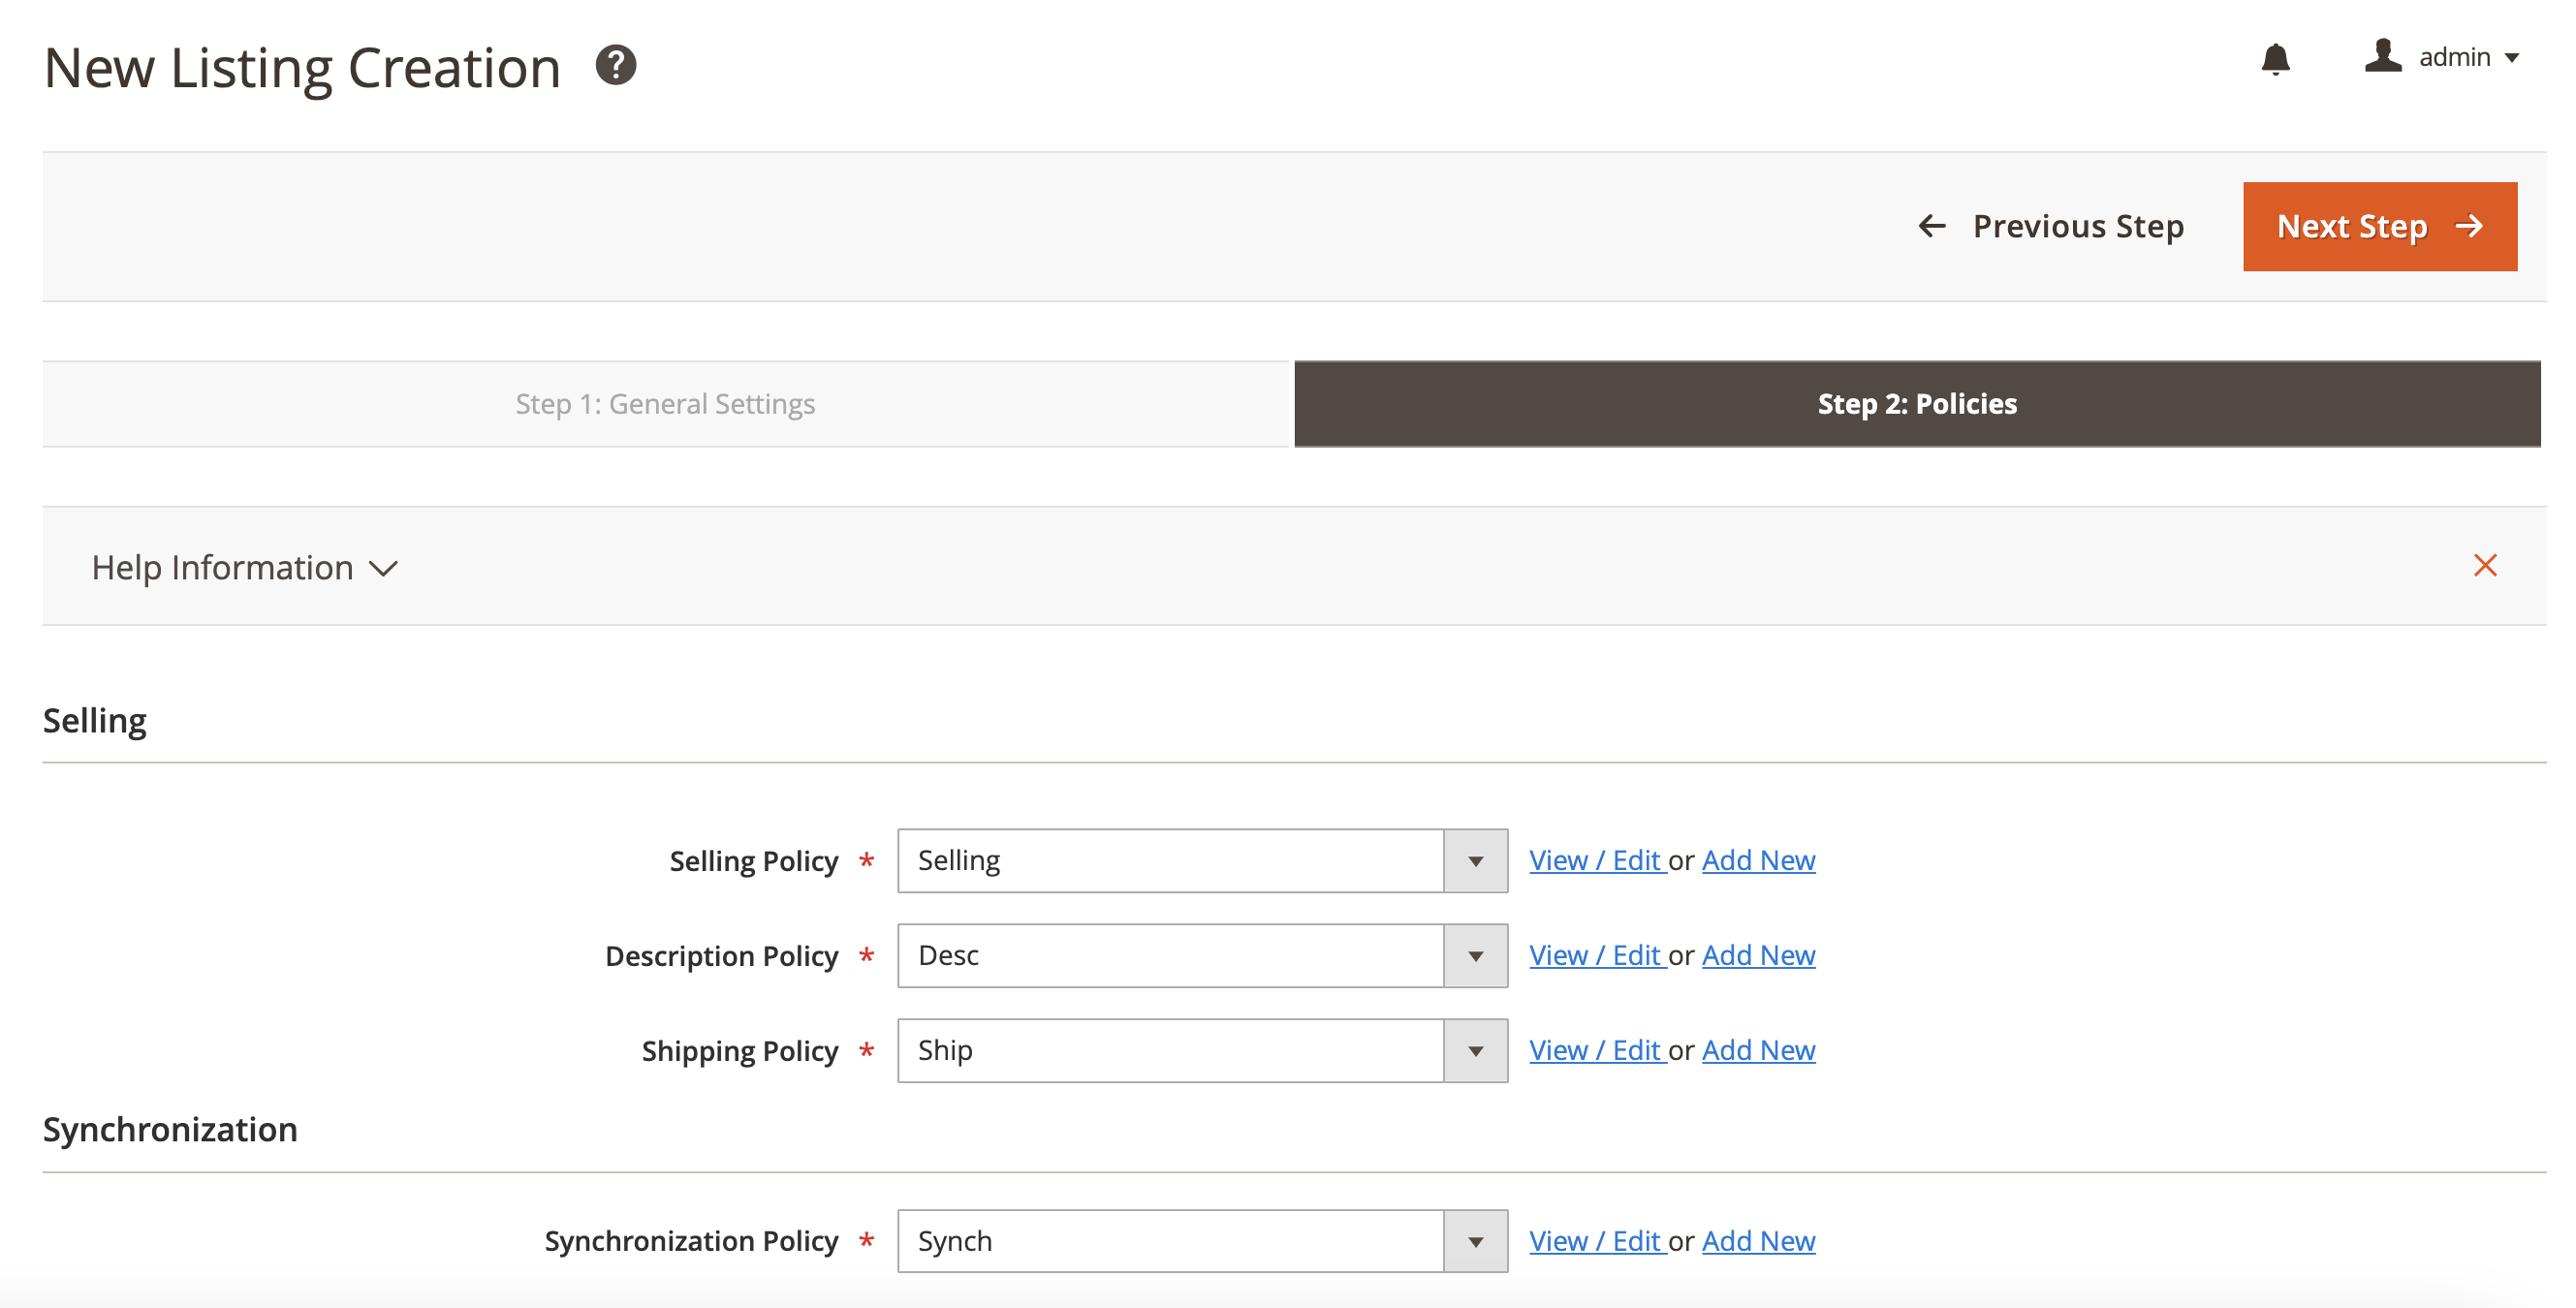The width and height of the screenshot is (2576, 1308).
Task: Add New Selling Policy link
Action: point(1758,861)
